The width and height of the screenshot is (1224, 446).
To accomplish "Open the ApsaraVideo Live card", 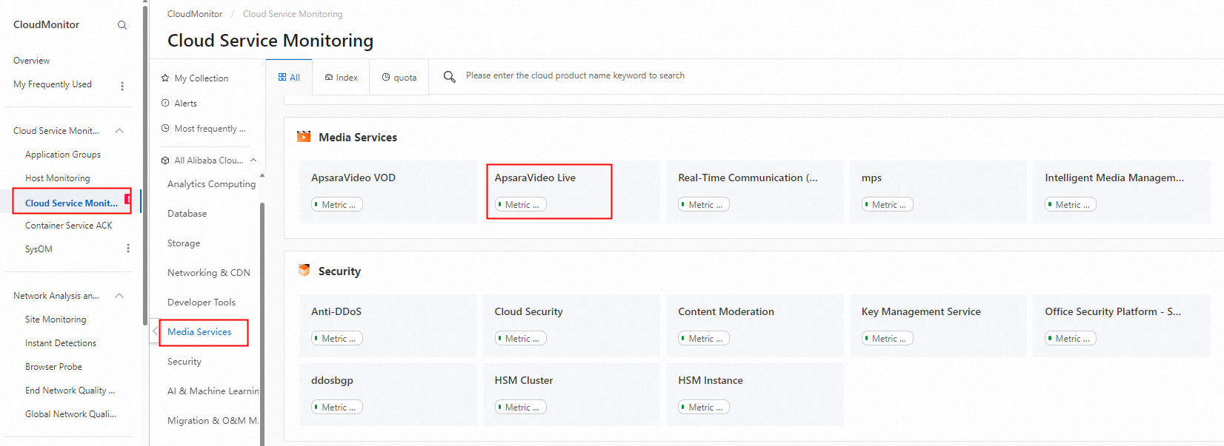I will tap(571, 192).
